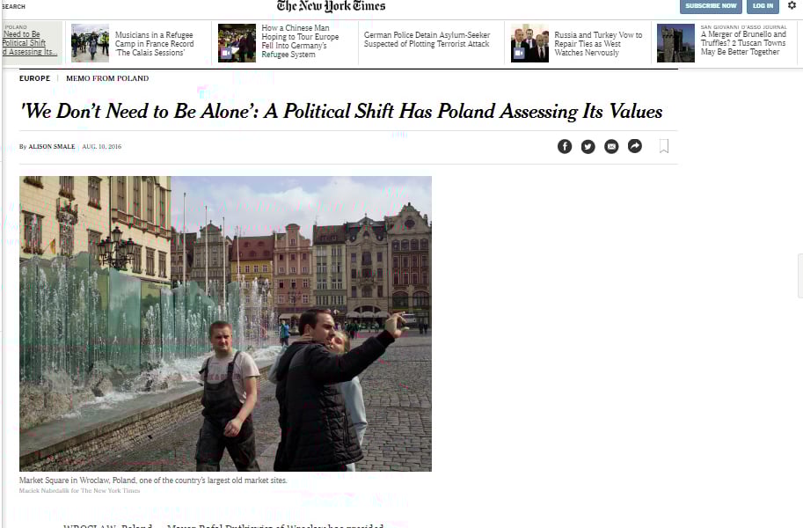Open Russia and Turkey Repair Ties story
The image size is (803, 528).
click(x=598, y=44)
